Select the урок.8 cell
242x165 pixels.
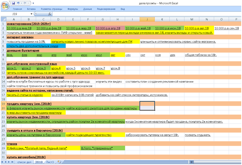click(115, 68)
